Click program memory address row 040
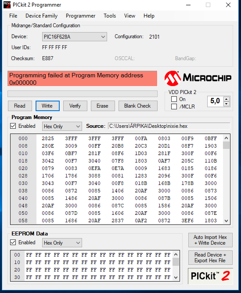This screenshot has height=293, width=241. coord(23,198)
